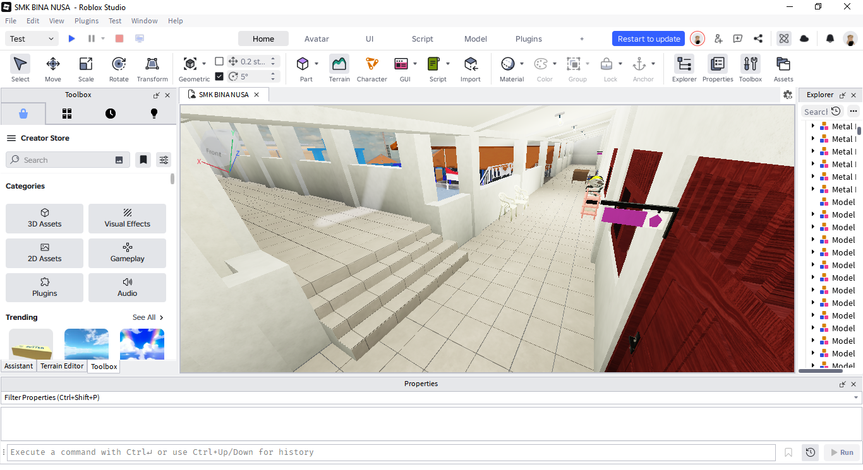This screenshot has width=863, height=470.
Task: Click the bookmark icon beside Toolbox search
Action: (143, 160)
